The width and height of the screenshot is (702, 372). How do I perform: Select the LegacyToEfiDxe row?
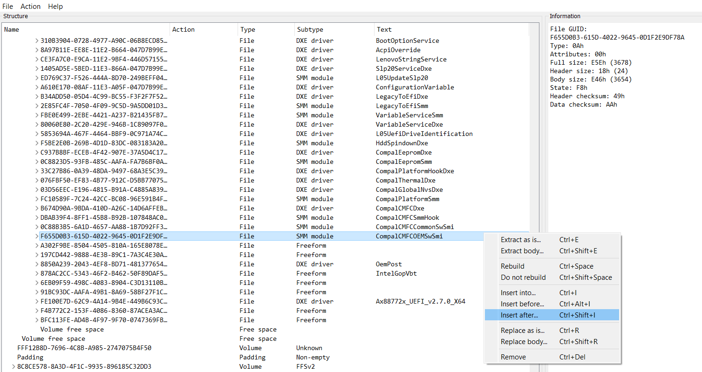[266, 96]
